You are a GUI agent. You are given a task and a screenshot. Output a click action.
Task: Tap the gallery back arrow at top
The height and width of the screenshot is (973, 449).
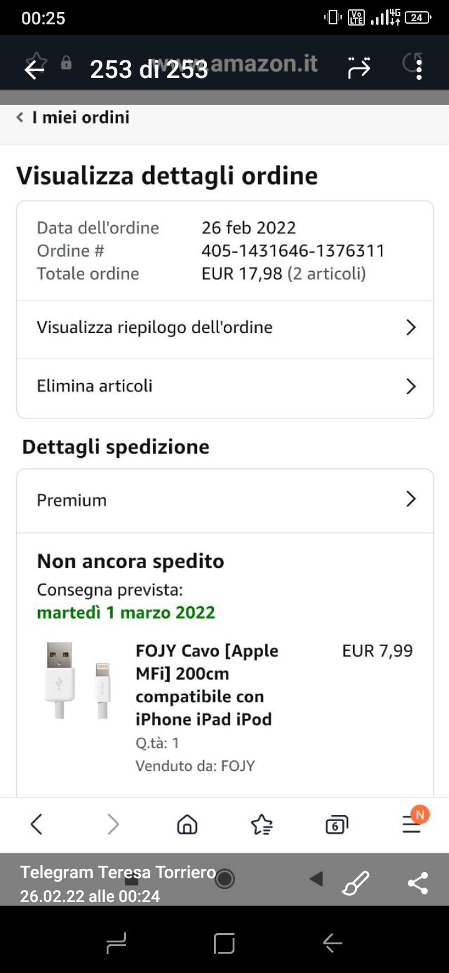[x=34, y=69]
